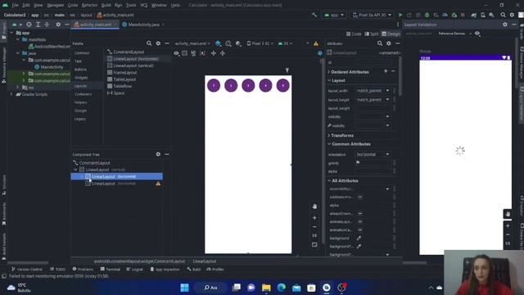Open Component Tree gear settings
The width and height of the screenshot is (524, 295).
point(158,154)
